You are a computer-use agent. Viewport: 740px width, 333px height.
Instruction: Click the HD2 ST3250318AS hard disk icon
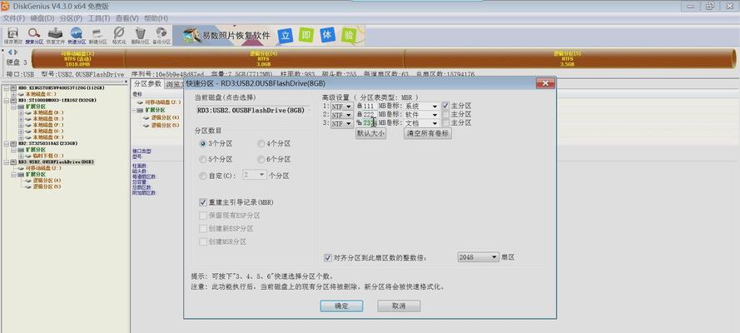[13, 143]
